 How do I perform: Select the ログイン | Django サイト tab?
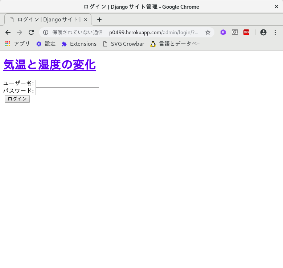(48, 20)
